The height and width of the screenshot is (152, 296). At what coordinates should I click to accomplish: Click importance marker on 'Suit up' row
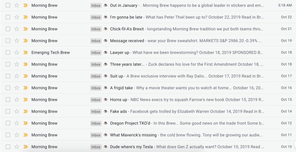tap(25, 76)
